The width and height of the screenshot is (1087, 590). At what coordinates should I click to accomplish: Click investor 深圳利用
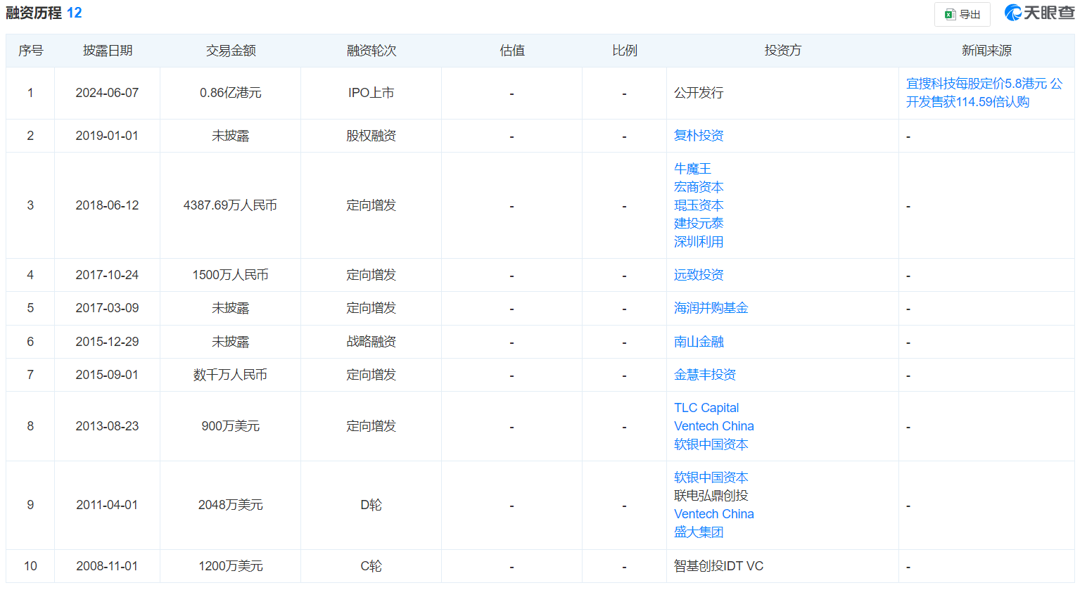tap(699, 242)
